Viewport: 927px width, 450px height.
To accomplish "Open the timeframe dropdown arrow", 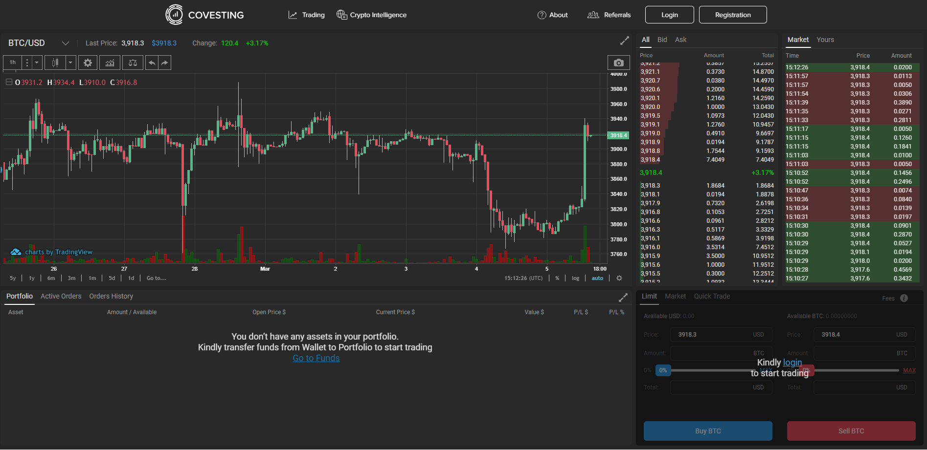I will (x=37, y=63).
